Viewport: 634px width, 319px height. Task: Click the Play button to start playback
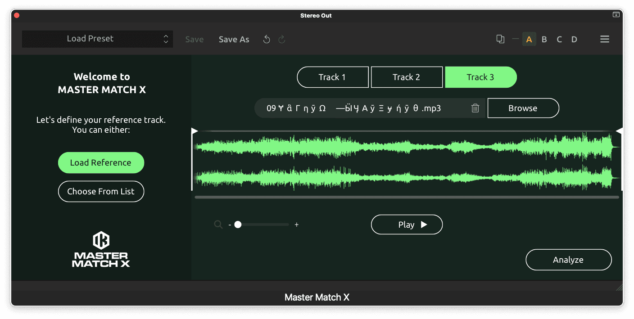(x=407, y=224)
